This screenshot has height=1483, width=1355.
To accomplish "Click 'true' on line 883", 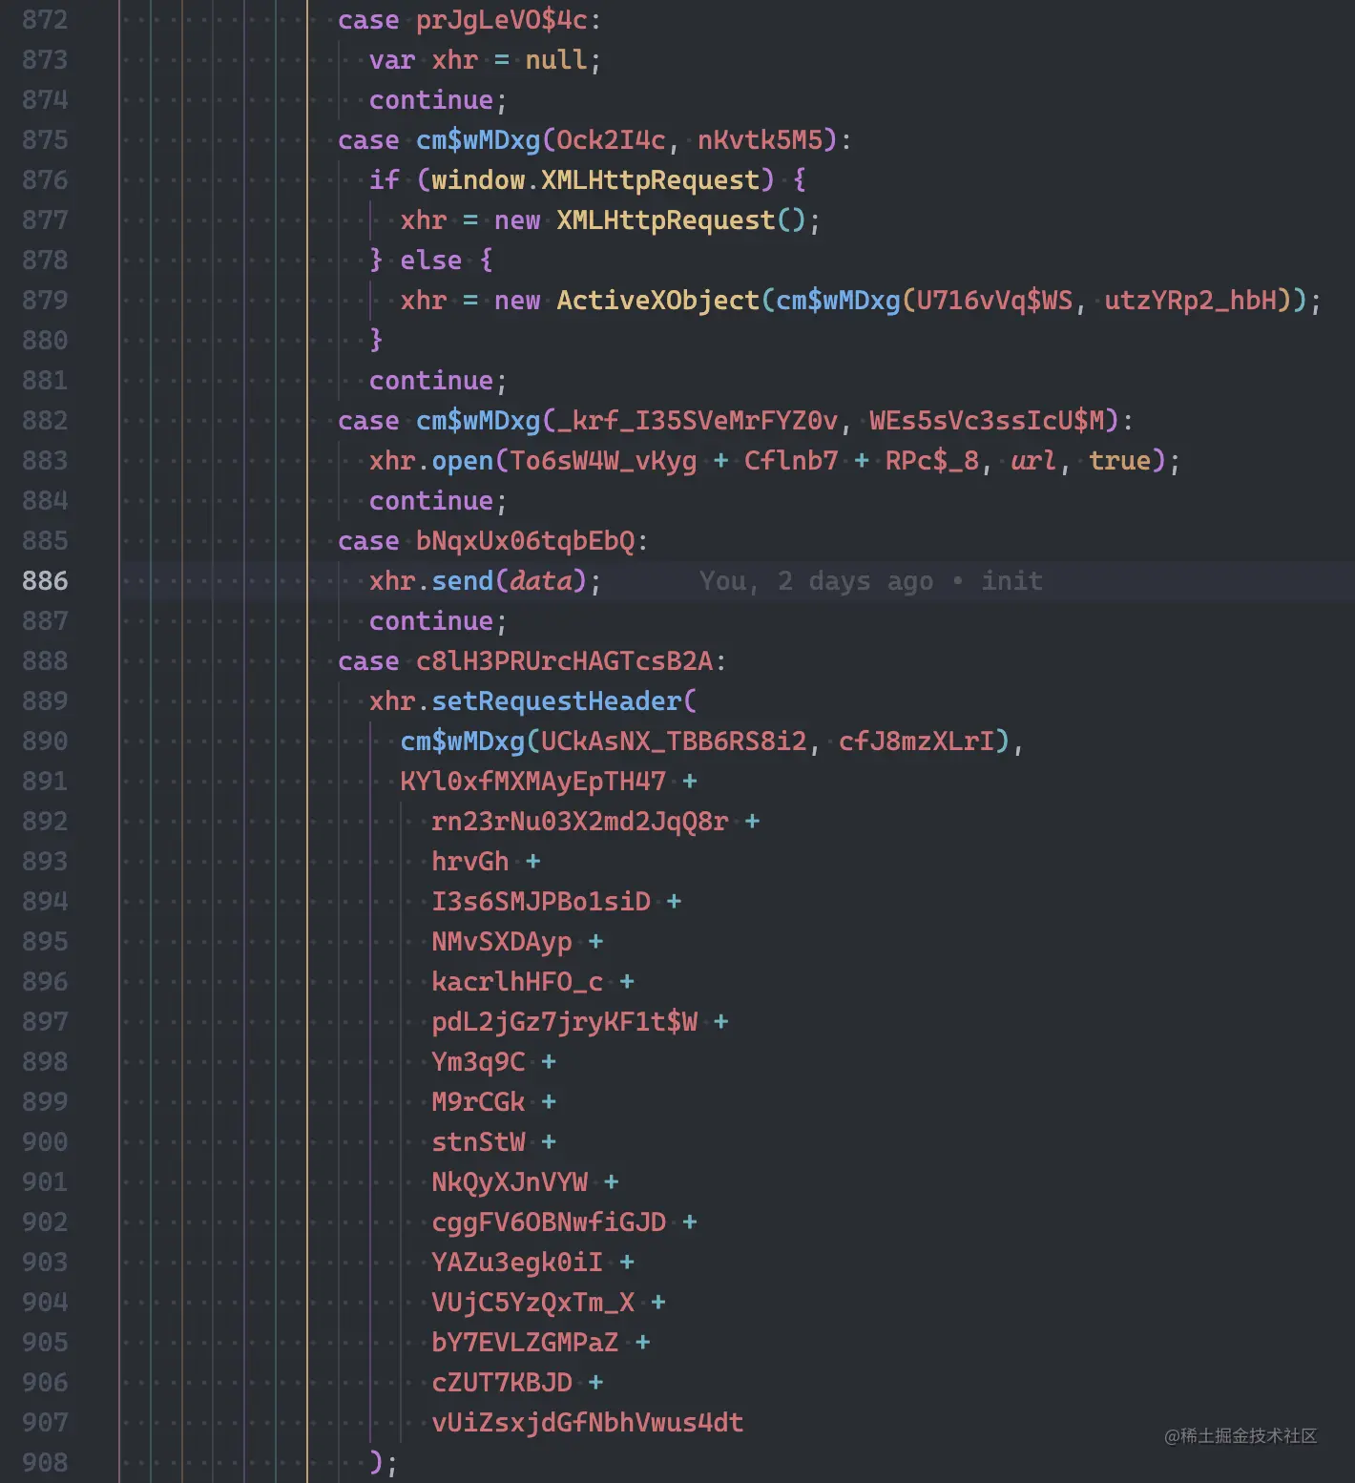I will 1120,461.
